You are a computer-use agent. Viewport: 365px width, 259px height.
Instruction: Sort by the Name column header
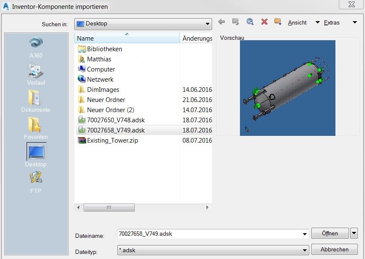coord(127,38)
